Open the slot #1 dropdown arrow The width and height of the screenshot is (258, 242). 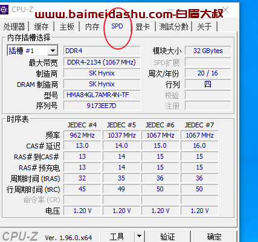pyautogui.click(x=53, y=51)
